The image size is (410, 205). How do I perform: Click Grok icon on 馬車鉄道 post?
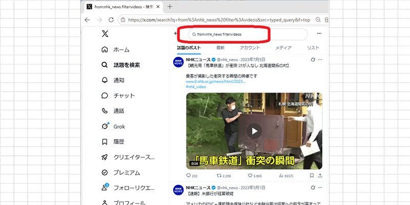tap(313, 59)
